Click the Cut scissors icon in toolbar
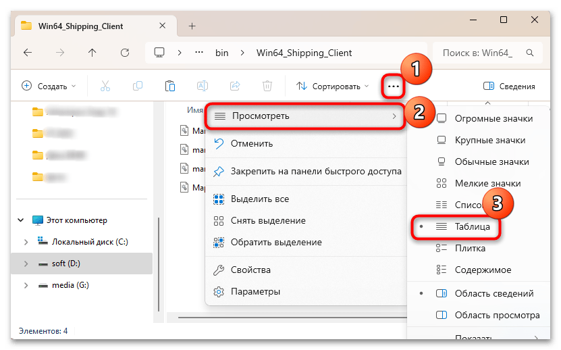The width and height of the screenshot is (561, 350). click(105, 86)
